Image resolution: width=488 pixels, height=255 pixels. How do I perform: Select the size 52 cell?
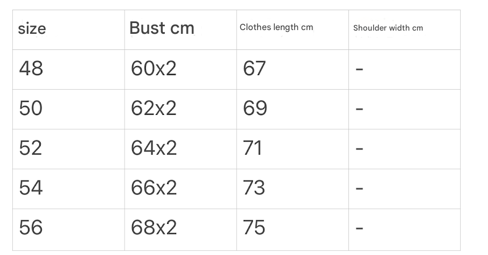tap(31, 148)
